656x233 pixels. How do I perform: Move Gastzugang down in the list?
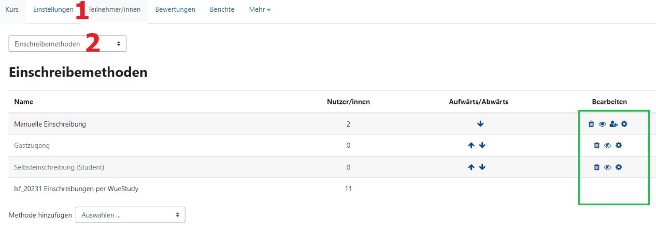click(x=482, y=146)
